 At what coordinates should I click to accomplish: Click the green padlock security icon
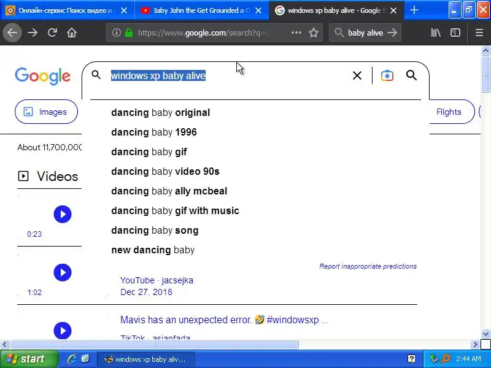point(129,33)
